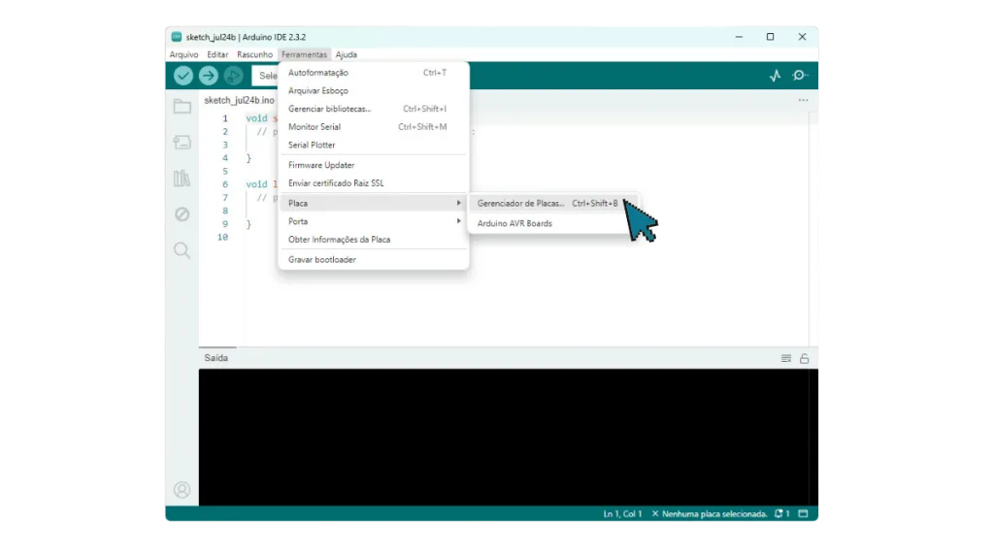Open the Serial Monitor magnifier icon
This screenshot has height=559, width=994.
(800, 76)
